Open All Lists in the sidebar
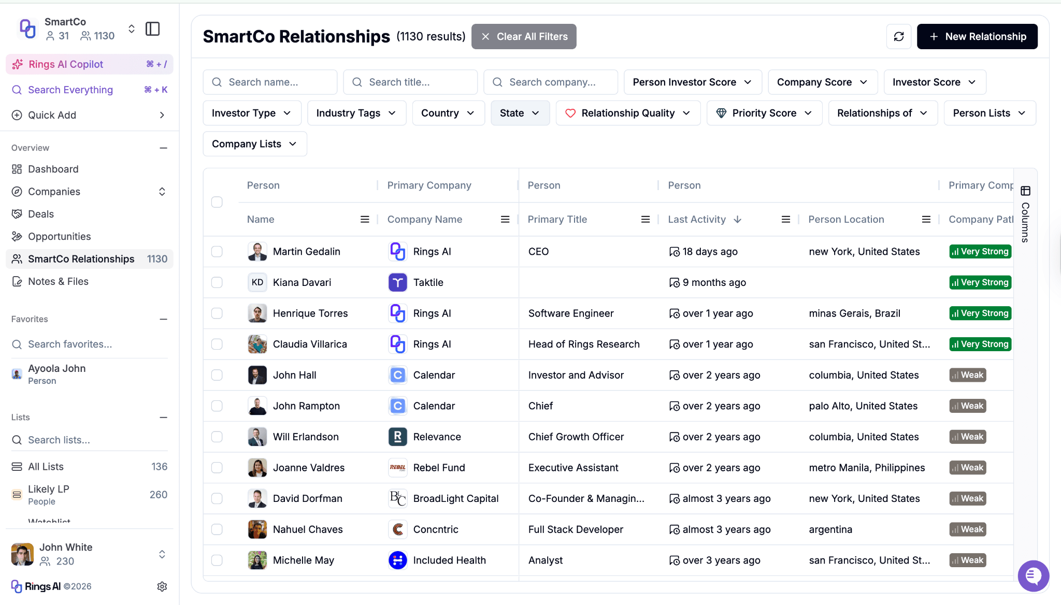This screenshot has width=1061, height=605. point(90,467)
